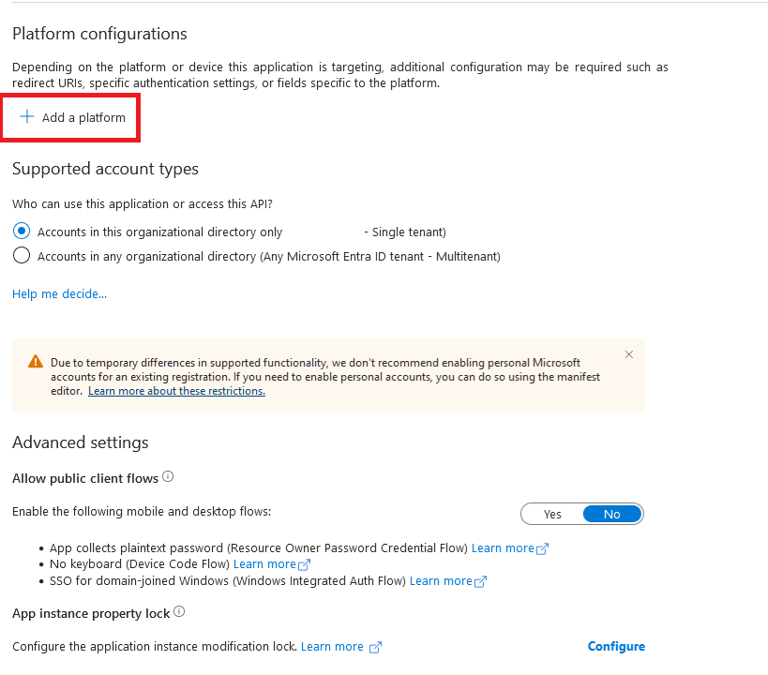Click external link icon after Windows Integrated Auth Learn more
768x675 pixels.
point(480,582)
